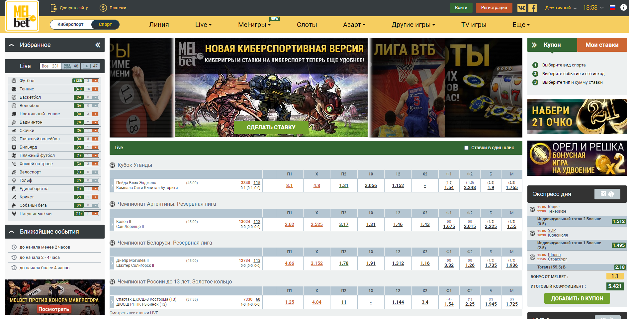Click the Cycling (Велоспорт) icon
The width and height of the screenshot is (629, 319).
(14, 172)
